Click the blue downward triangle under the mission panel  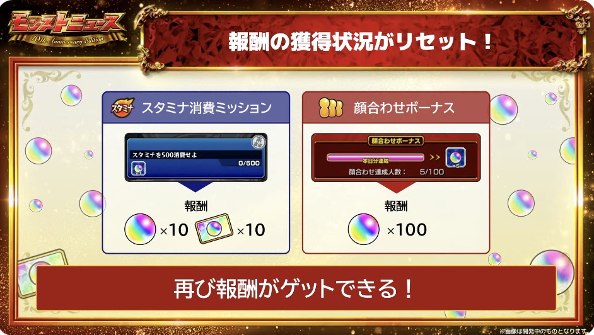[x=195, y=187]
